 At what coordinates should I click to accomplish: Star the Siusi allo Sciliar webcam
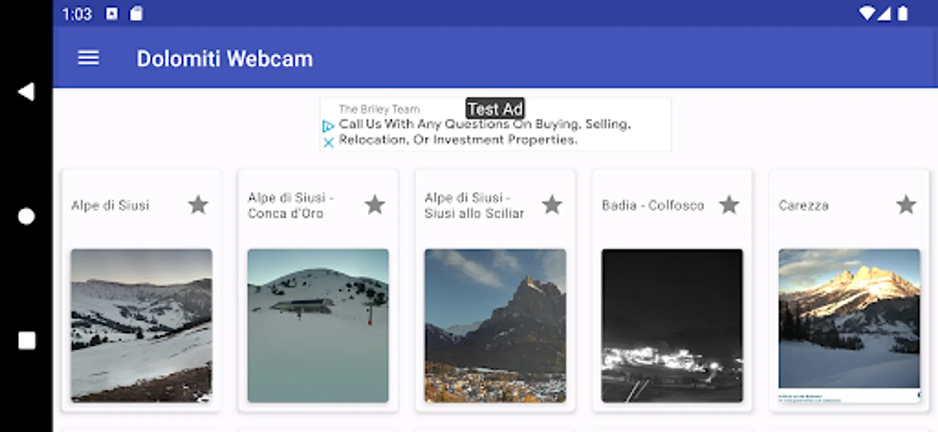tap(552, 205)
